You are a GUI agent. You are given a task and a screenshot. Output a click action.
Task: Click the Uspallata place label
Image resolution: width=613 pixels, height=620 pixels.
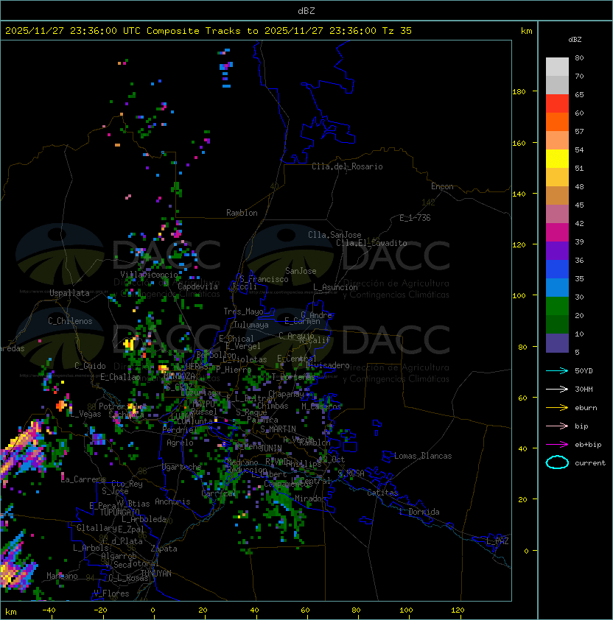(x=69, y=293)
